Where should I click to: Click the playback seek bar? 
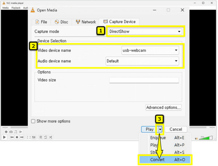(19, 127)
